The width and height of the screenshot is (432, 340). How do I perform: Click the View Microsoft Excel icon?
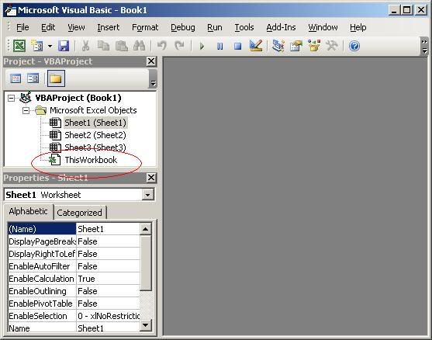[19, 46]
